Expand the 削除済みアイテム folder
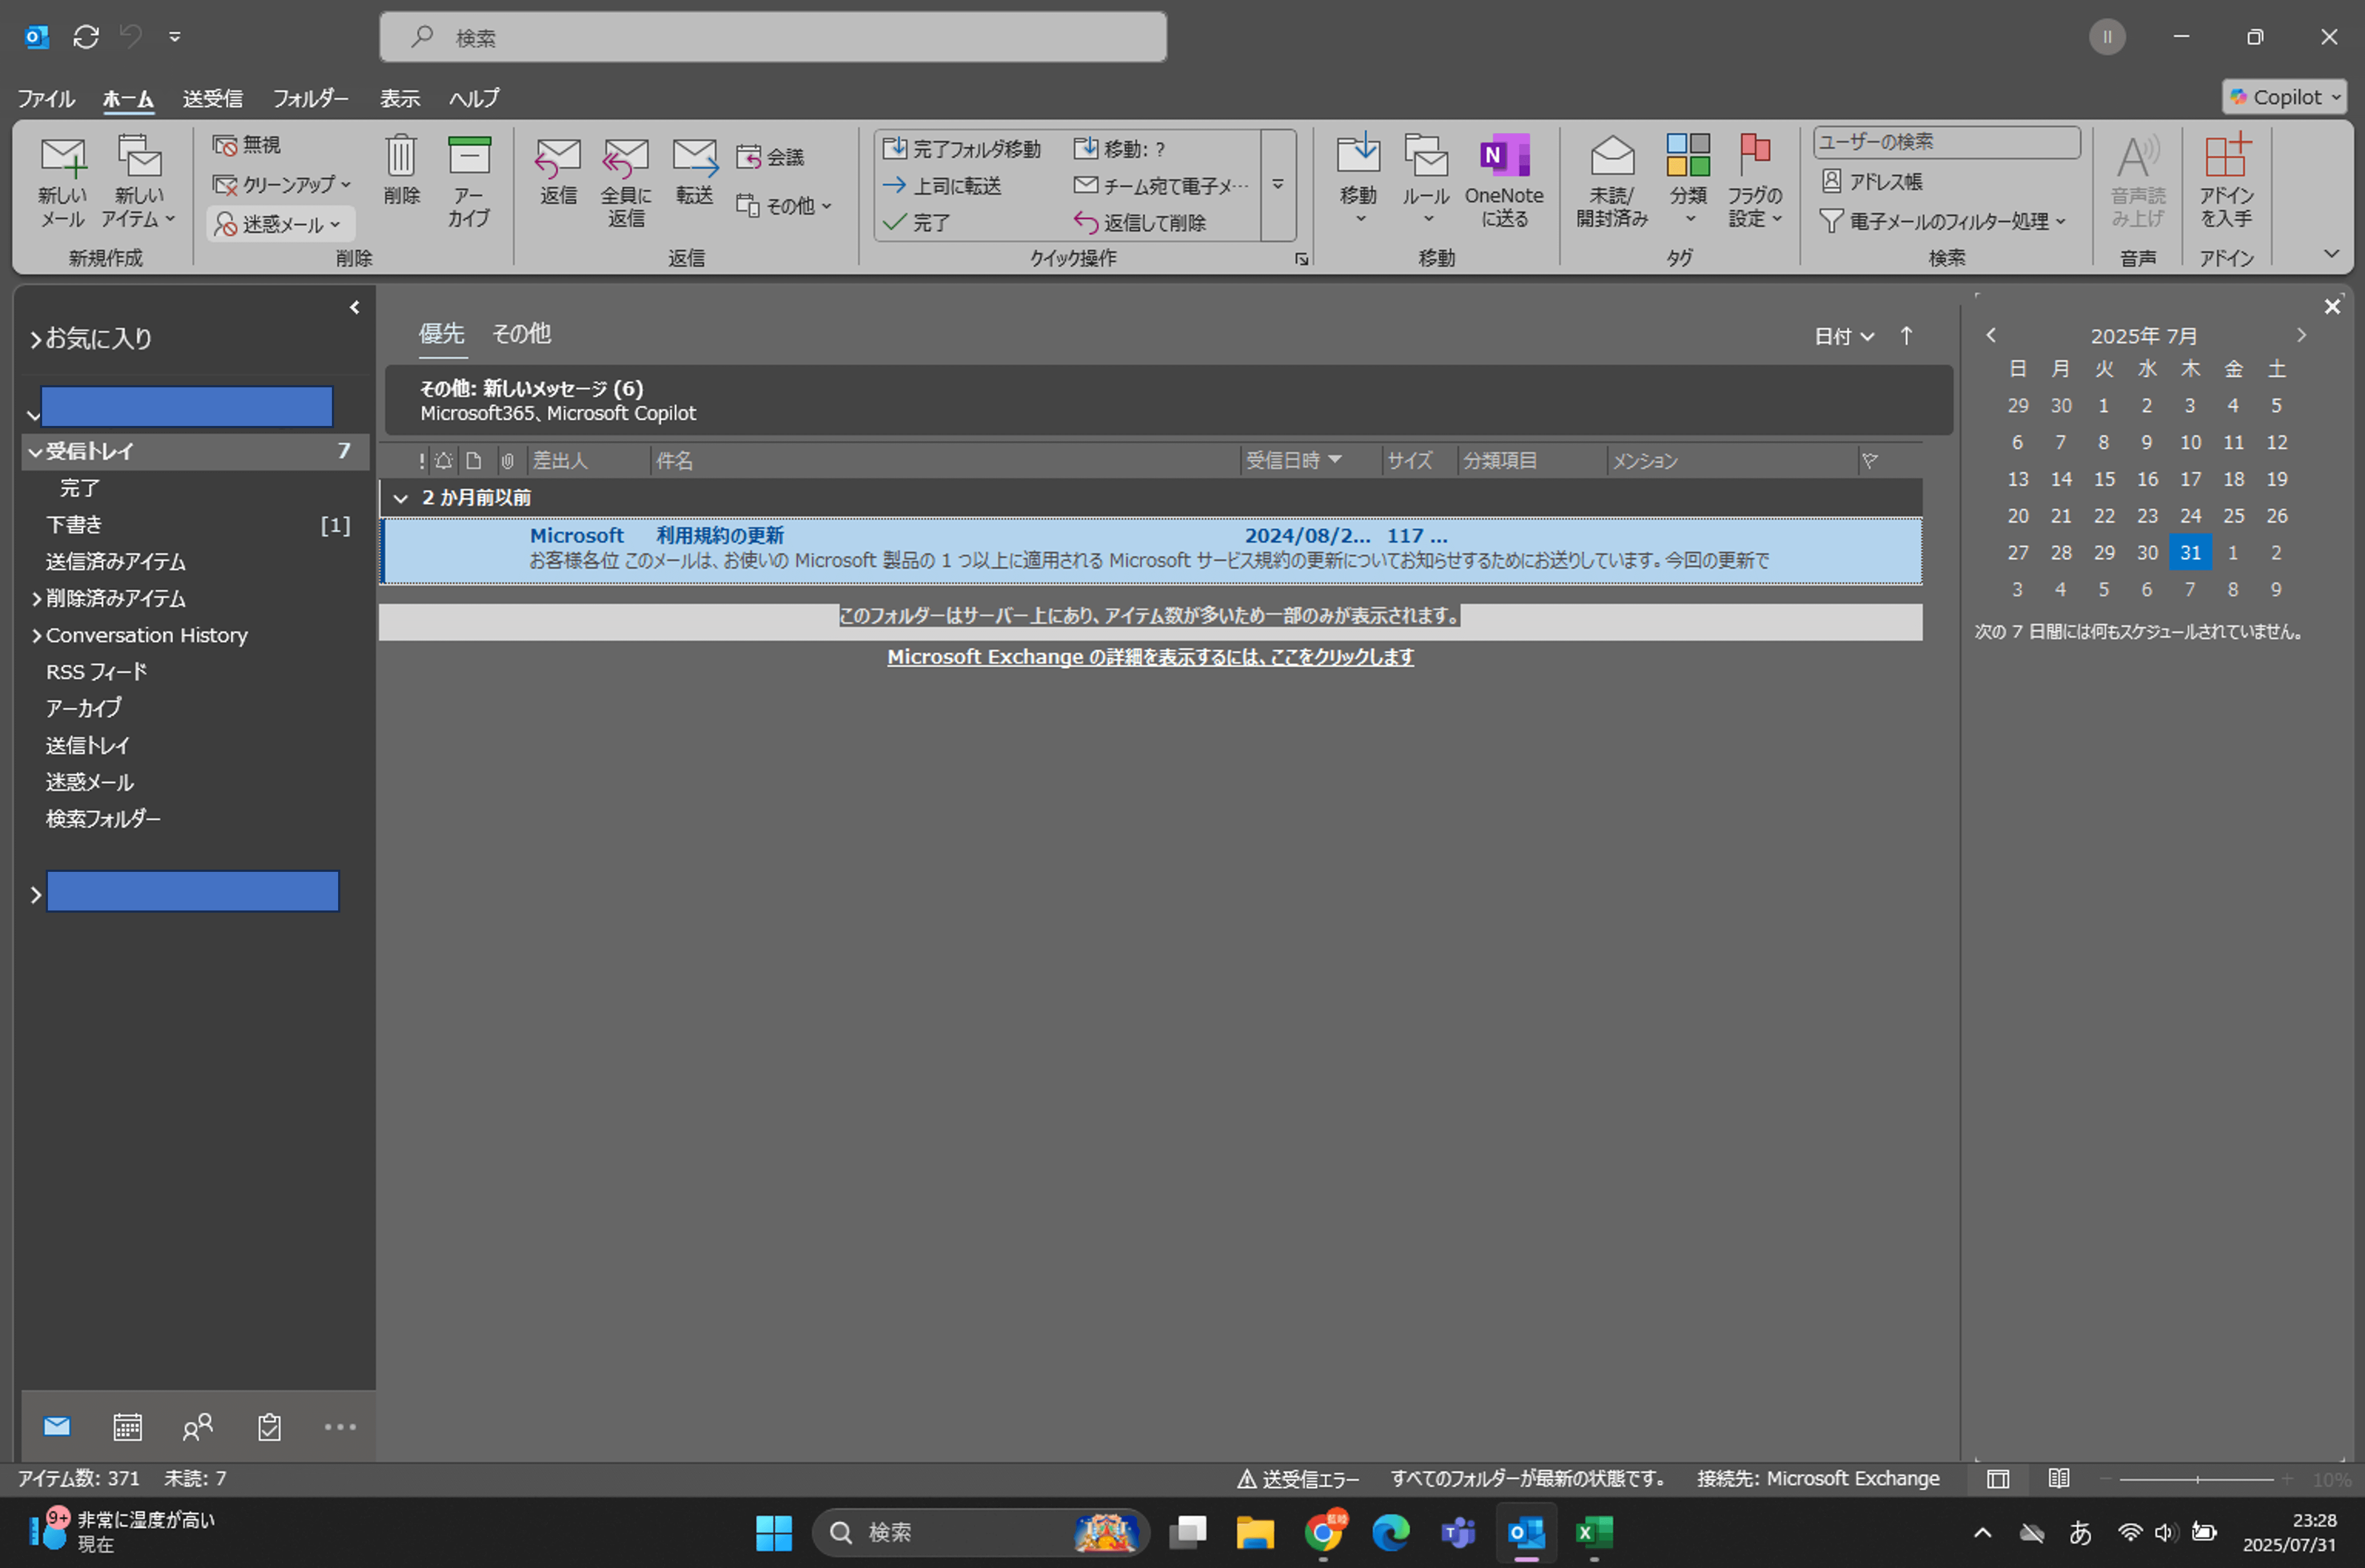 (36, 599)
